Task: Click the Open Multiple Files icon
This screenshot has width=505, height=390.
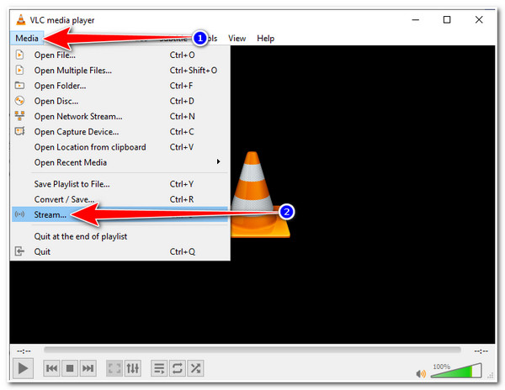Action: (19, 70)
